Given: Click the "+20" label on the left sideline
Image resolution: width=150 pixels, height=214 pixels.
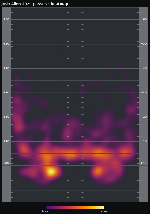Looking at the screenshot, I should (6, 117).
